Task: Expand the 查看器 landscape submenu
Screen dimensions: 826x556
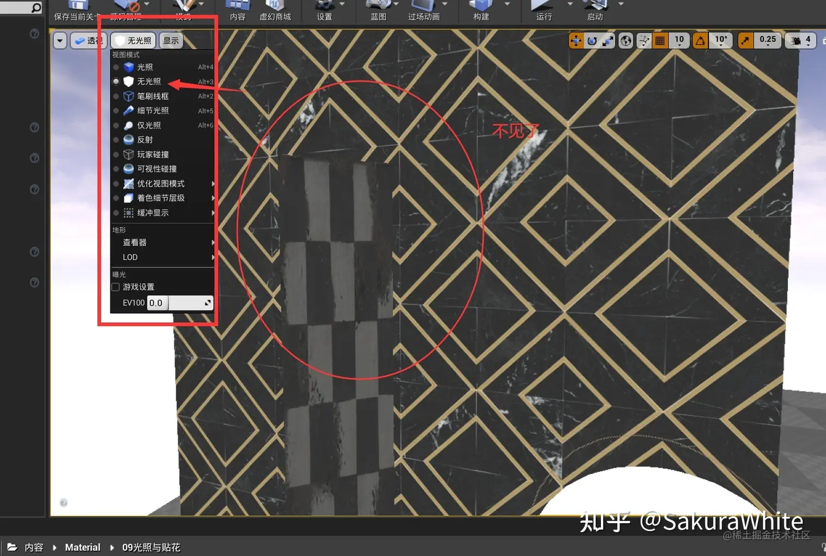Action: (x=163, y=242)
